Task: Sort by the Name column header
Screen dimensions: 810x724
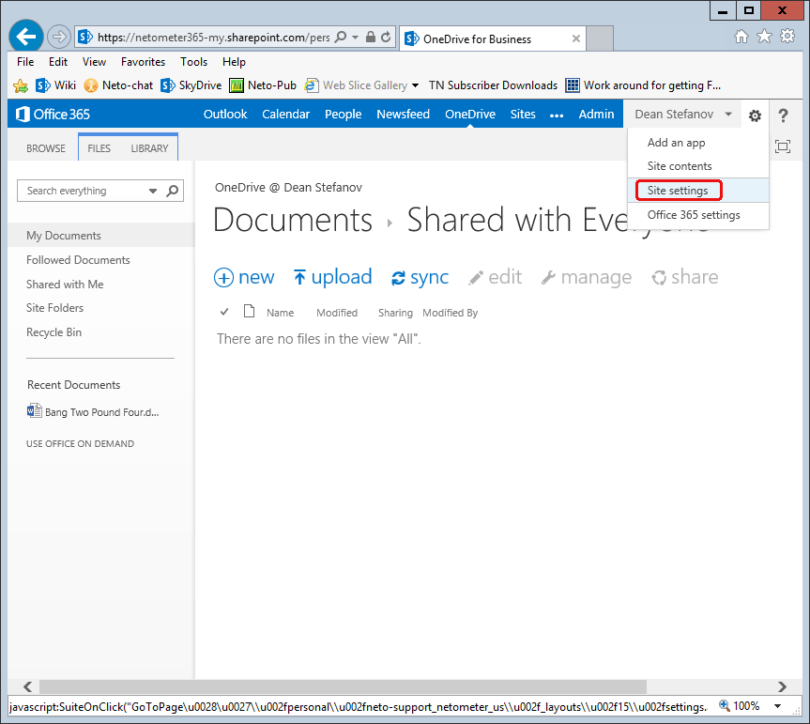Action: (280, 313)
